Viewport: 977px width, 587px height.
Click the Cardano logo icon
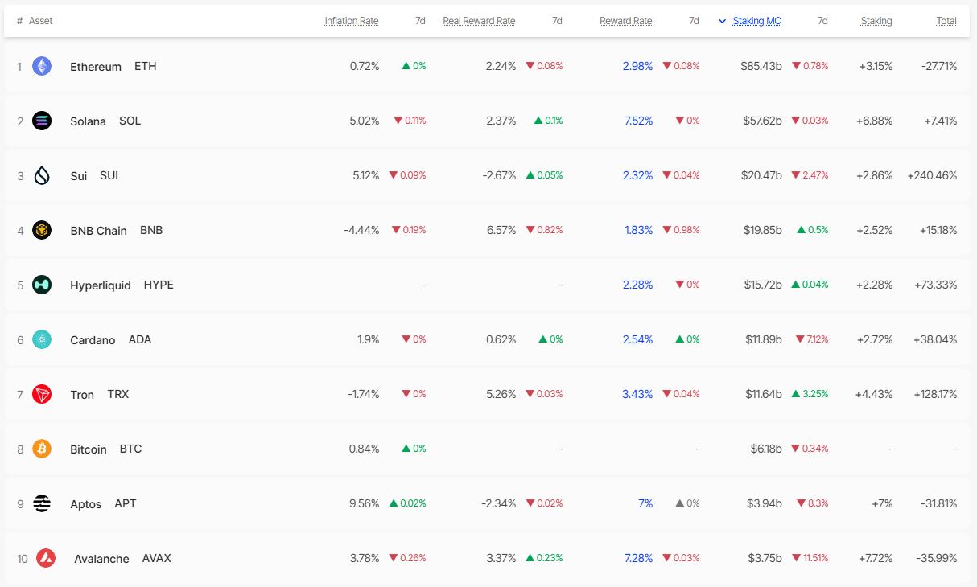click(x=42, y=339)
